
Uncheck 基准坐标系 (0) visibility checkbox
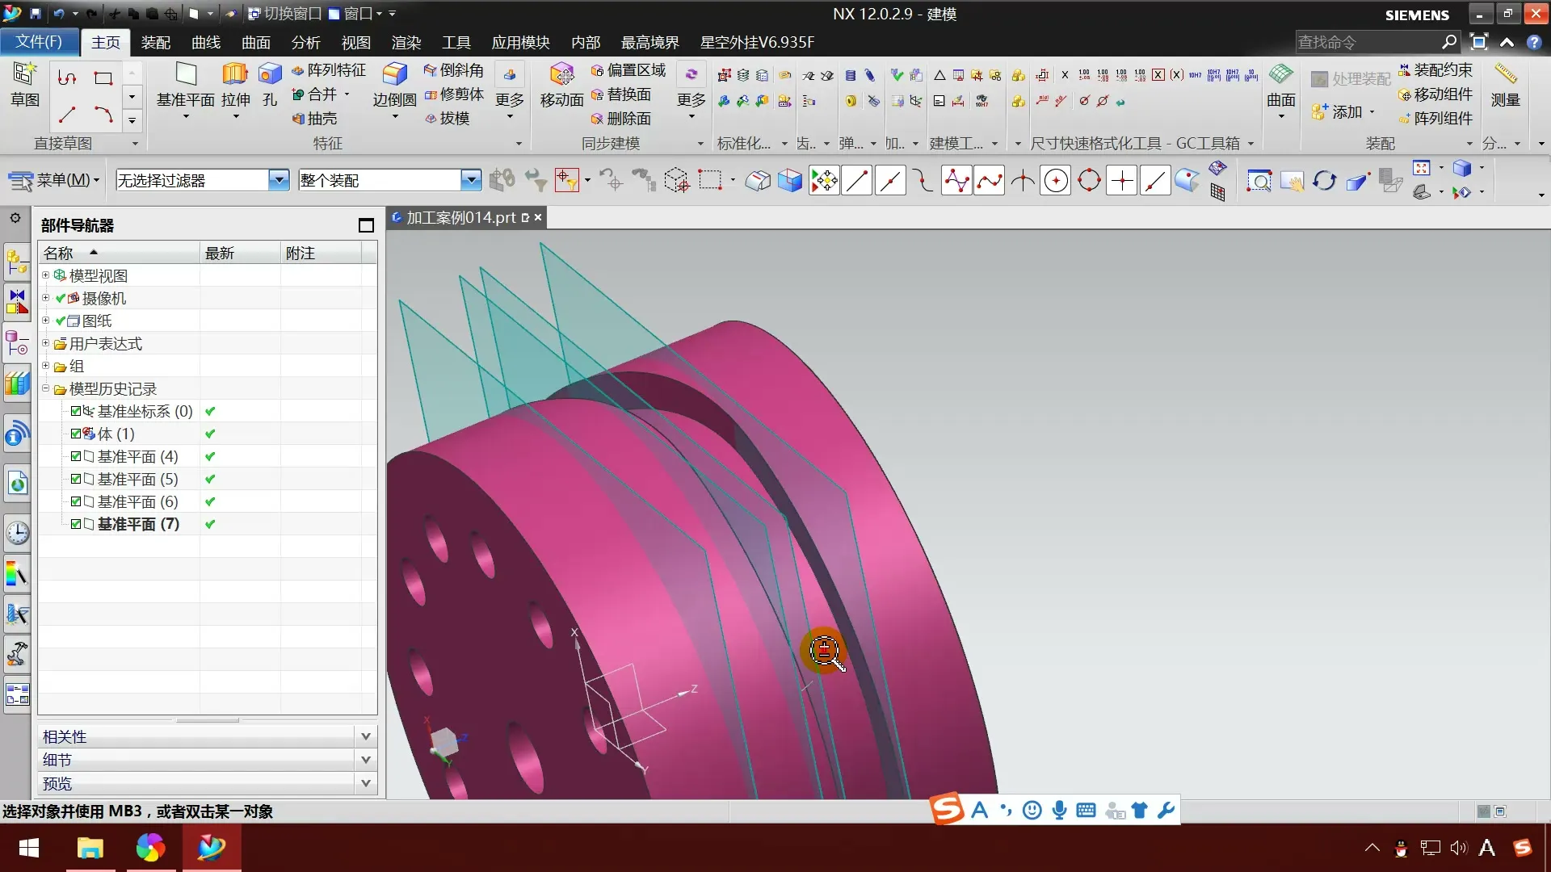(76, 411)
